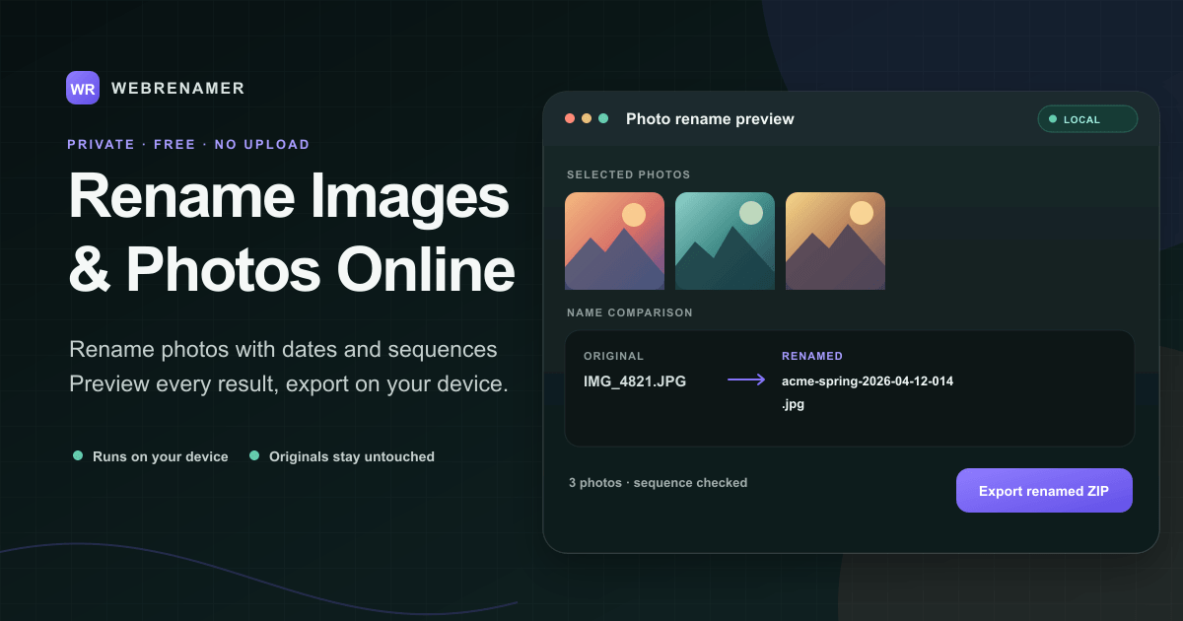This screenshot has height=621, width=1183.
Task: Choose the golden-yellow mountain photo thumbnail
Action: coord(835,241)
